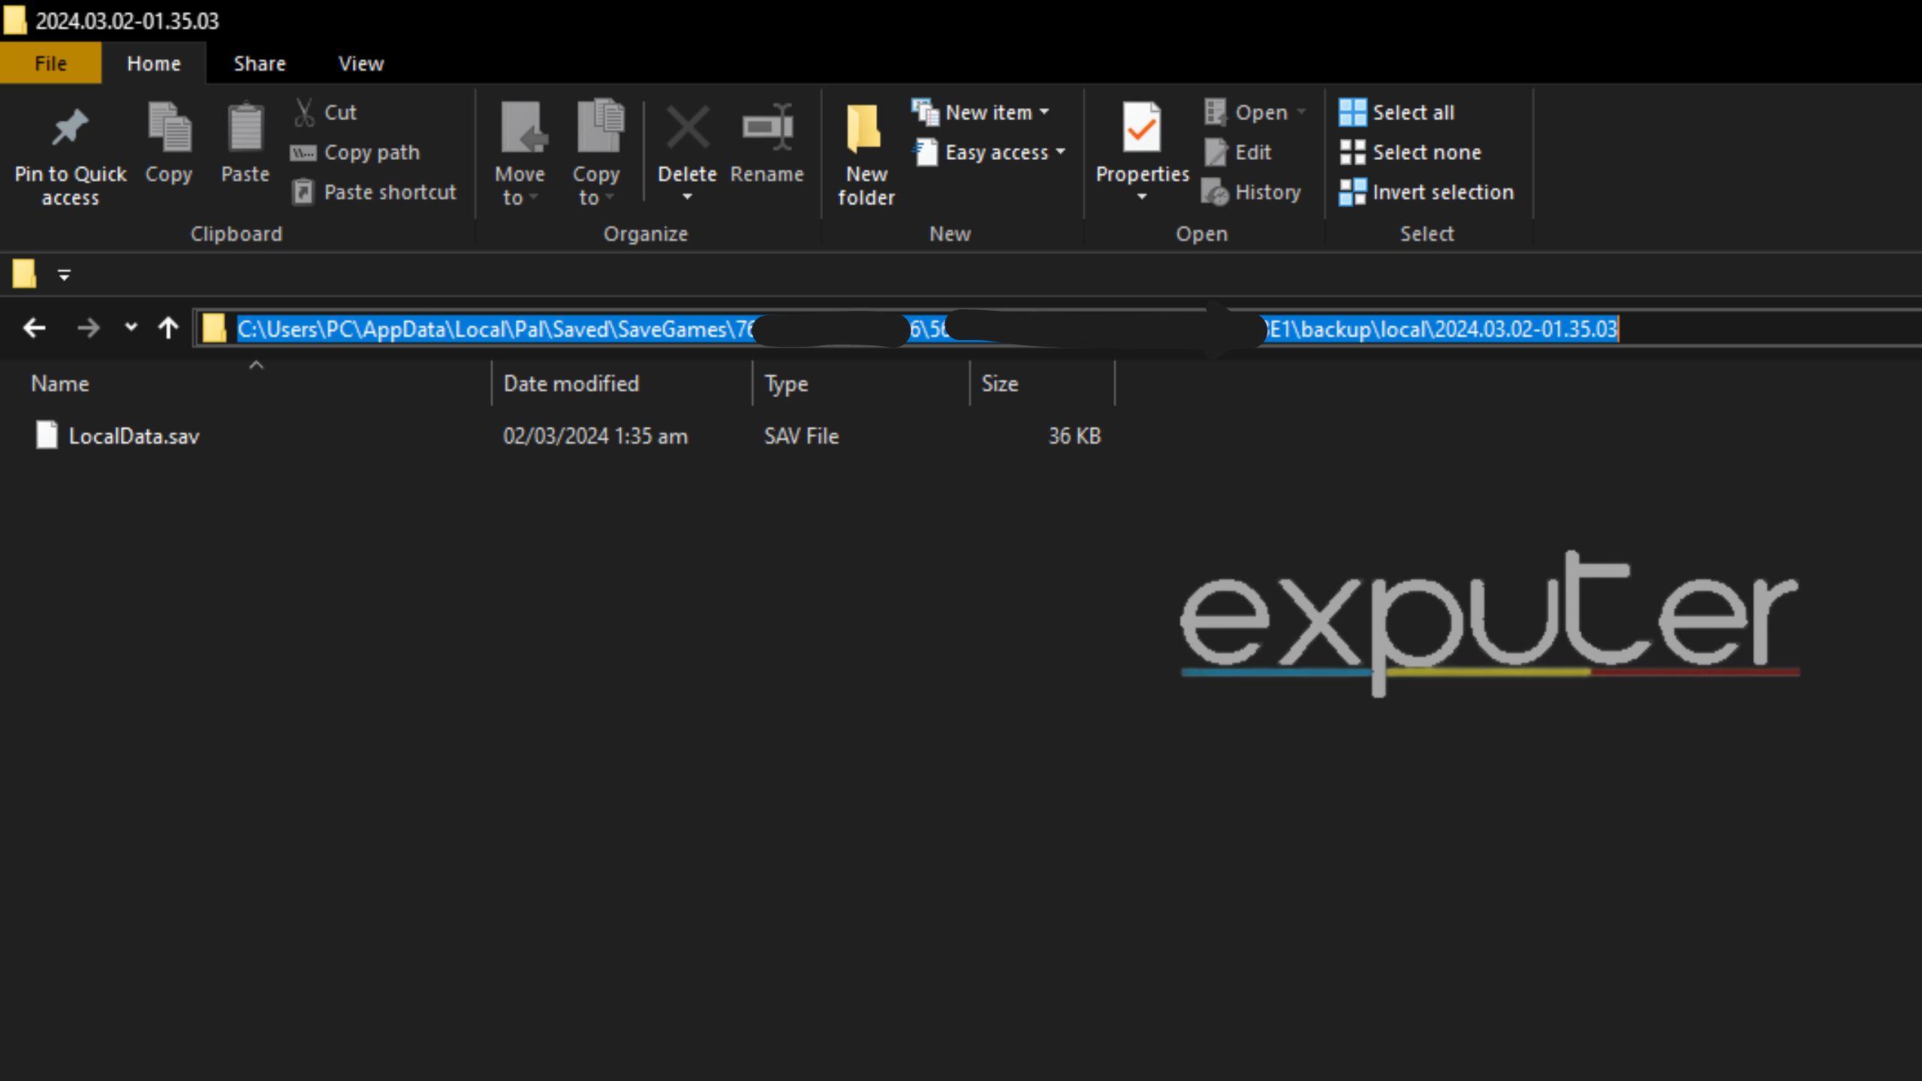
Task: Open the View ribbon tab
Action: click(362, 63)
